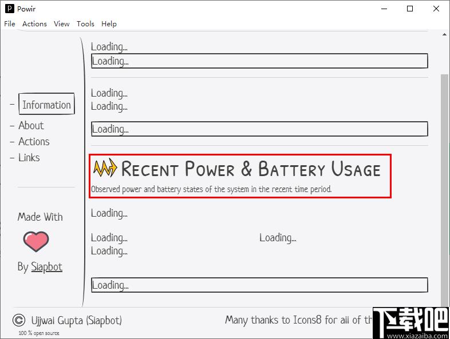This screenshot has width=450, height=339.
Task: Click the pink heart icon
Action: (36, 242)
